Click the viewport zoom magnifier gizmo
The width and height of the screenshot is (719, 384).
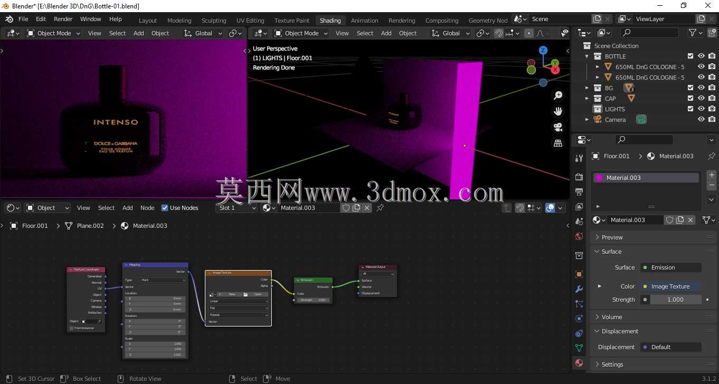(x=558, y=95)
